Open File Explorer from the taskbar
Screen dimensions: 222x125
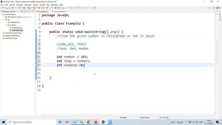[82, 122]
